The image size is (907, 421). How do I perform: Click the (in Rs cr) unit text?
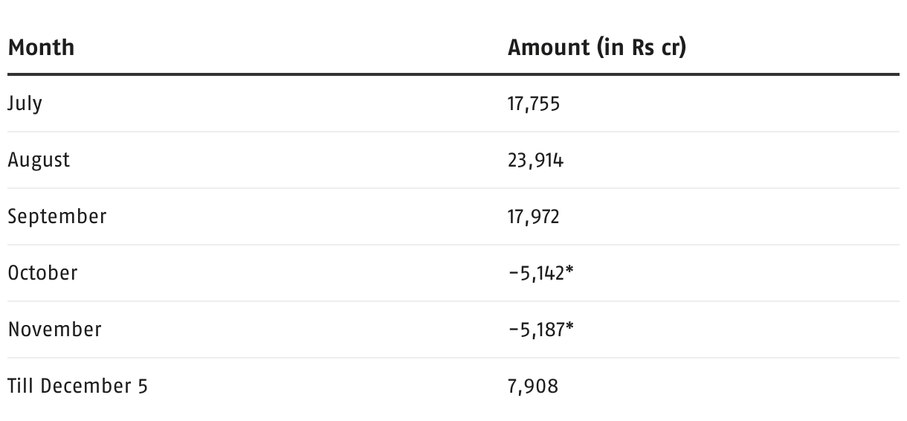(641, 48)
